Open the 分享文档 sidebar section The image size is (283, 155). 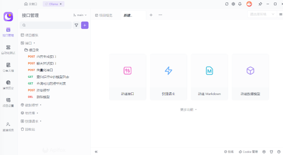click(x=8, y=67)
